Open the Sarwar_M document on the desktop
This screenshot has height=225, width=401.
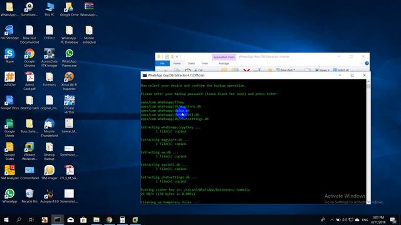click(69, 126)
